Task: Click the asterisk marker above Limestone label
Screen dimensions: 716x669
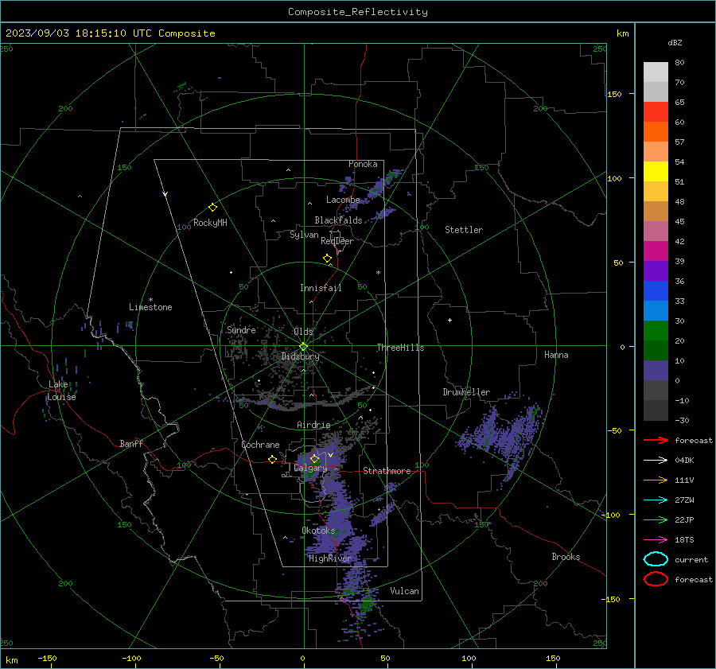Action: [150, 300]
